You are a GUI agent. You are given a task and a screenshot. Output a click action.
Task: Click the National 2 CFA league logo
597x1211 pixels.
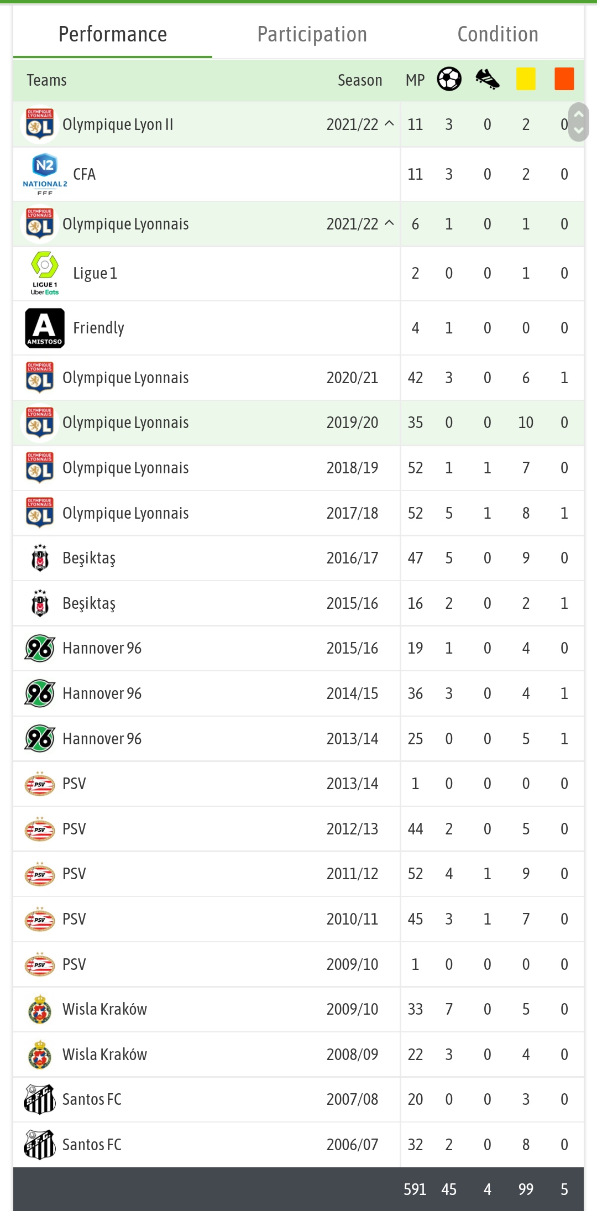tap(45, 174)
